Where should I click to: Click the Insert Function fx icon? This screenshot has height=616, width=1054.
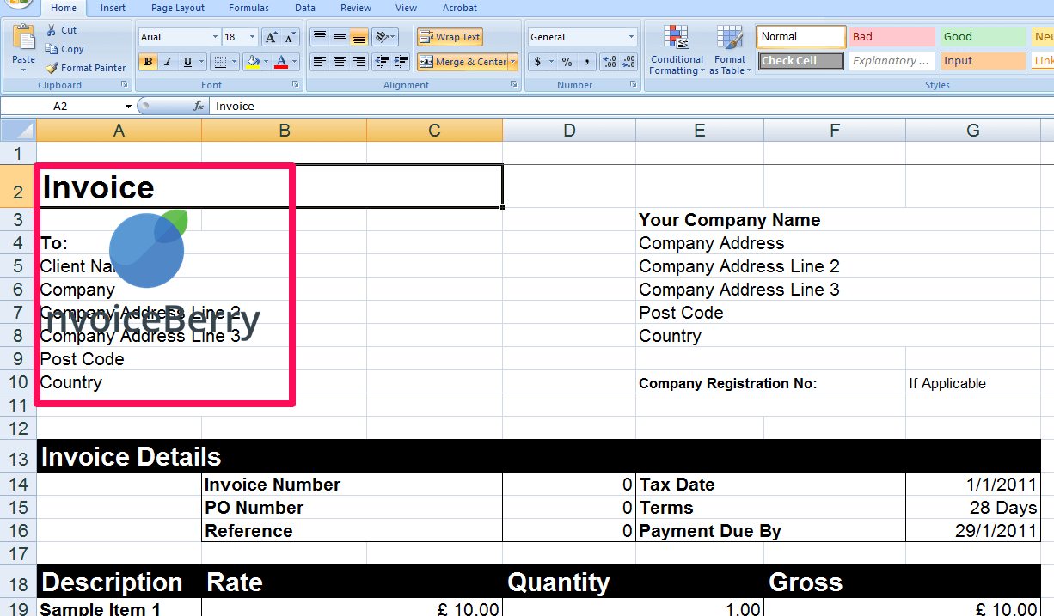point(199,107)
